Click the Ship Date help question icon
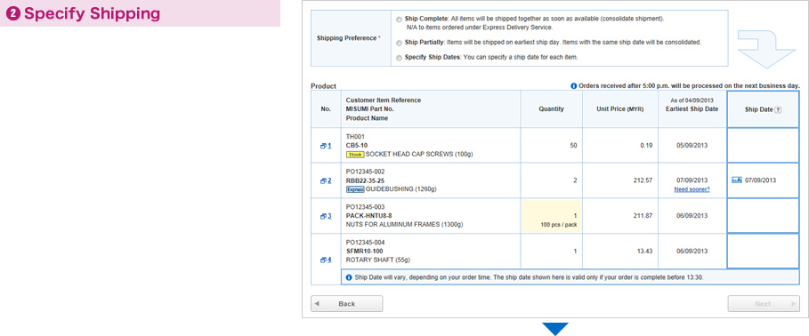The image size is (809, 336). pos(778,109)
